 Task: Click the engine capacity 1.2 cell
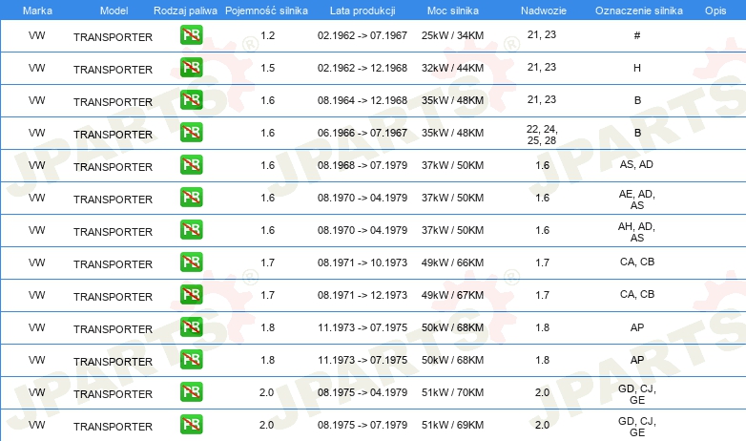tap(268, 35)
